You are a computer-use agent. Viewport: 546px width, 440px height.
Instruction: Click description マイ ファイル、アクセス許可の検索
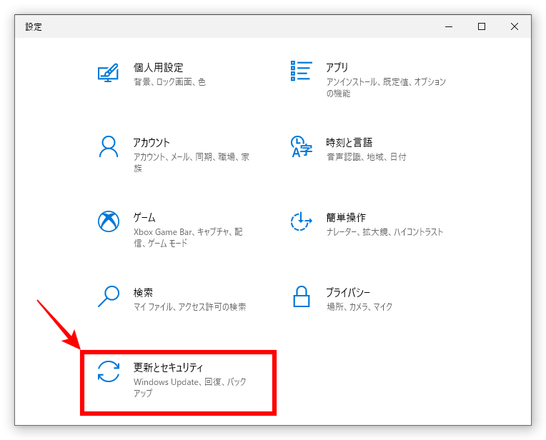coord(190,306)
